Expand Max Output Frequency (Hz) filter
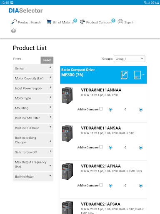The image size is (160, 214). pyautogui.click(x=33, y=164)
